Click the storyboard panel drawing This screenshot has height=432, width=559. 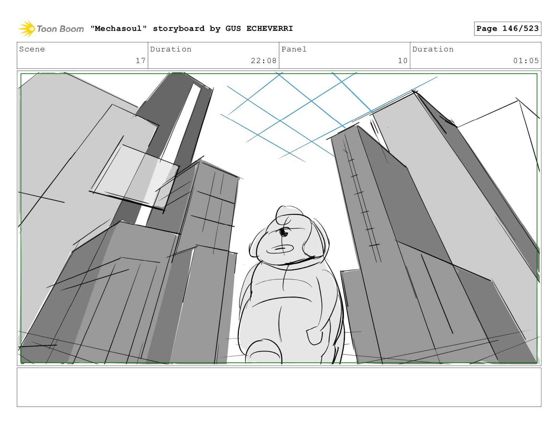point(279,218)
